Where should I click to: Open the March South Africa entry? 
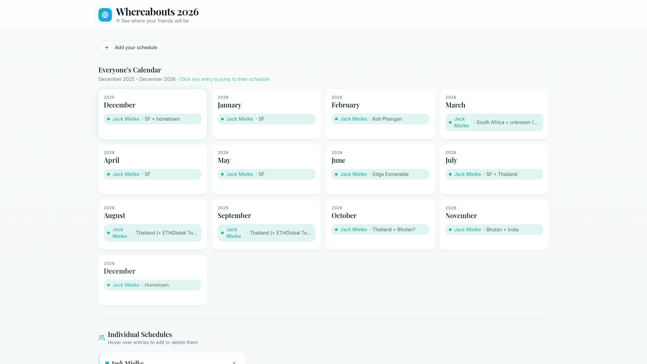tap(494, 122)
